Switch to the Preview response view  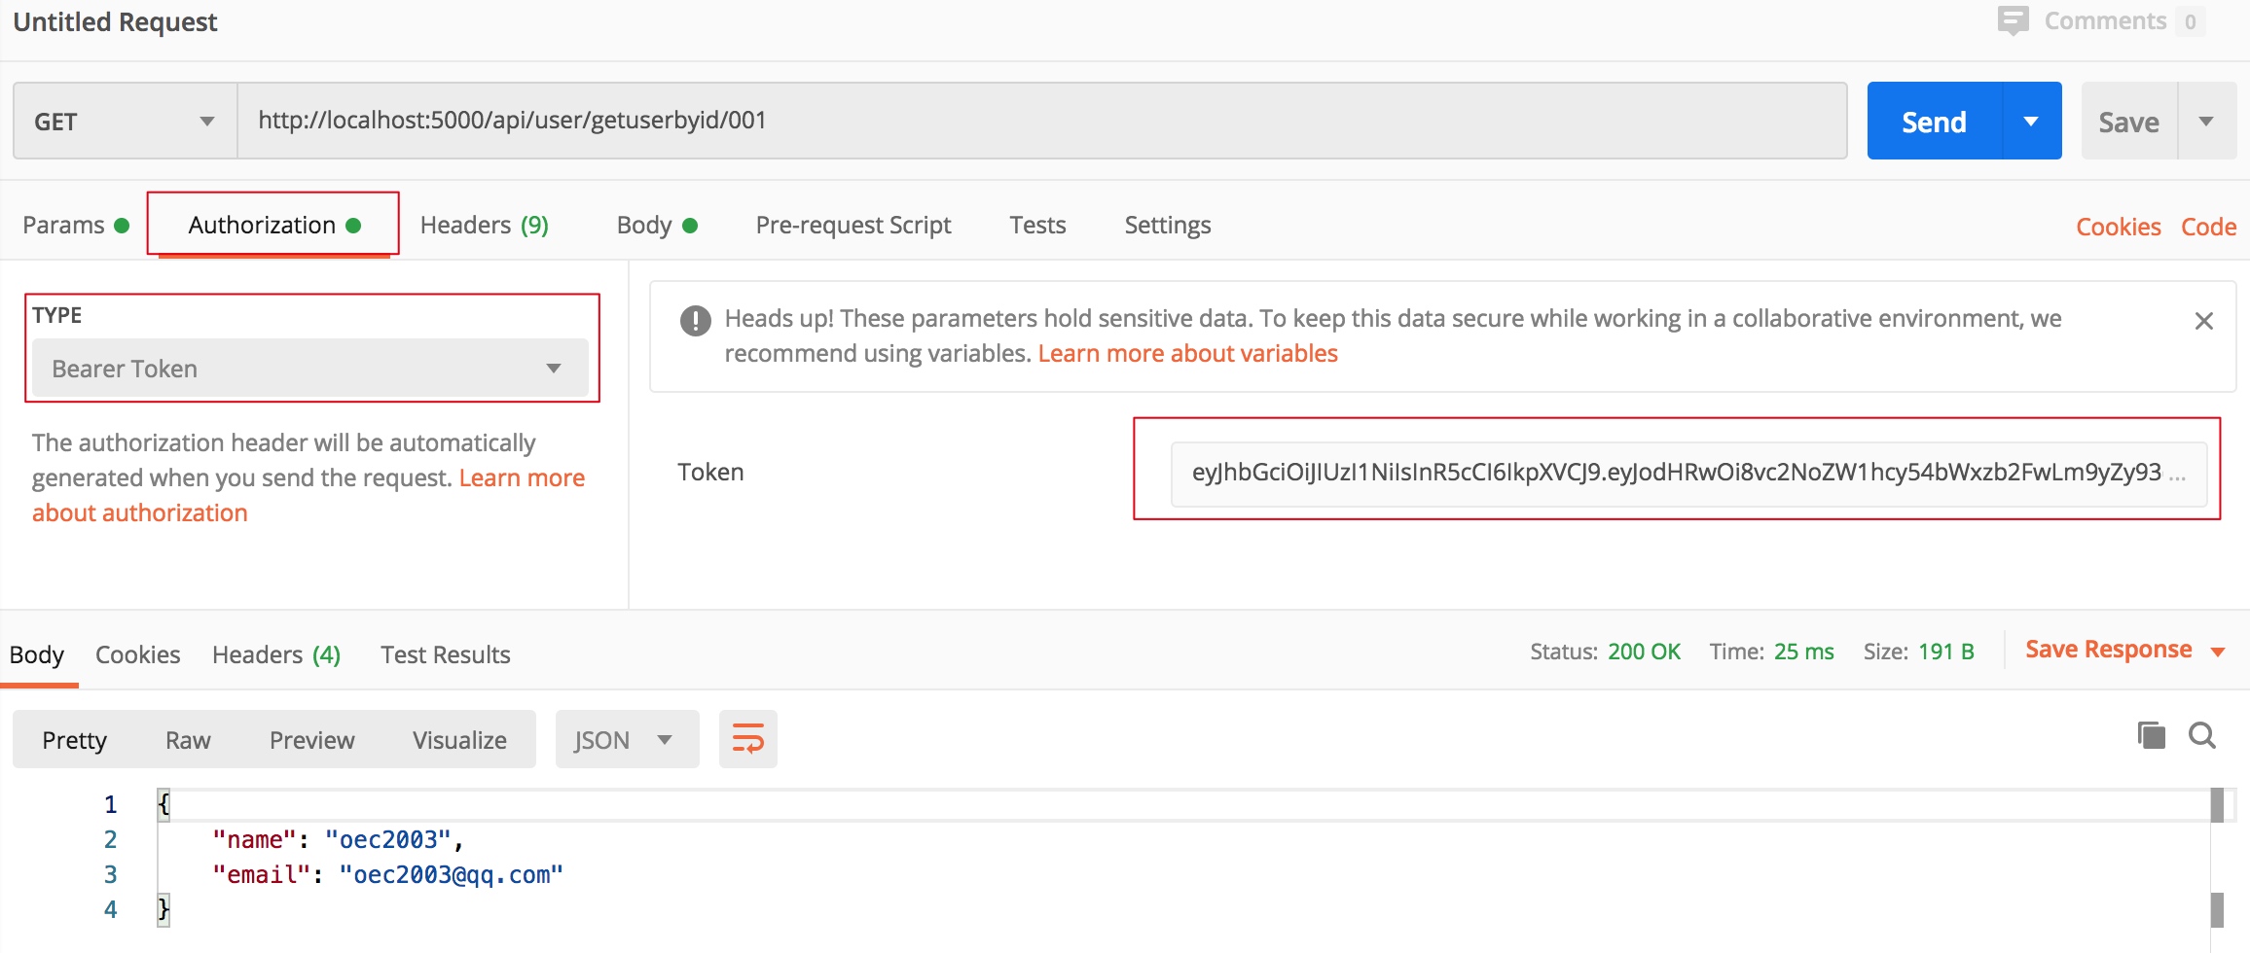pyautogui.click(x=311, y=740)
